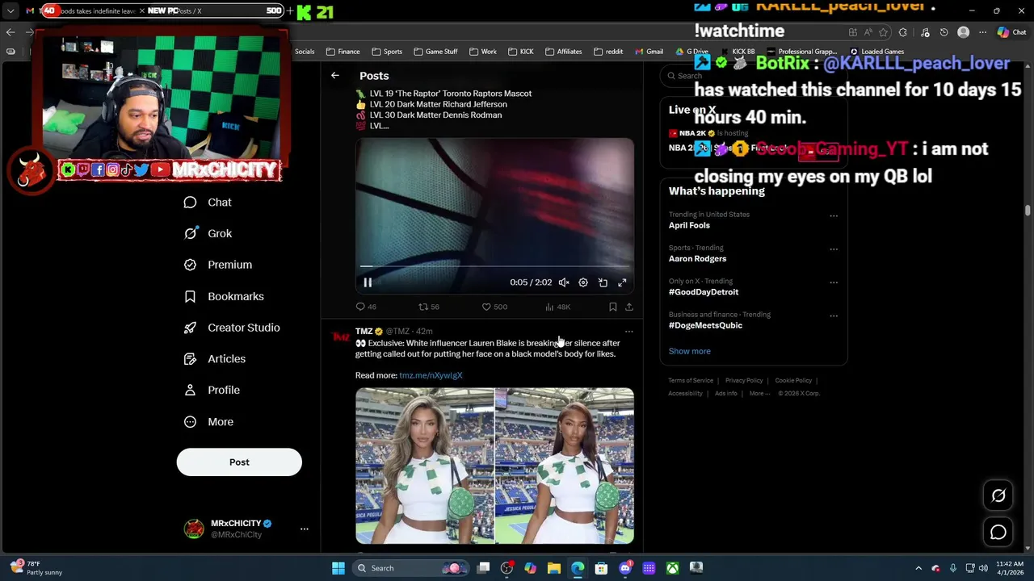Open the Sports bookmarks folder
This screenshot has height=581, width=1034.
(387, 52)
